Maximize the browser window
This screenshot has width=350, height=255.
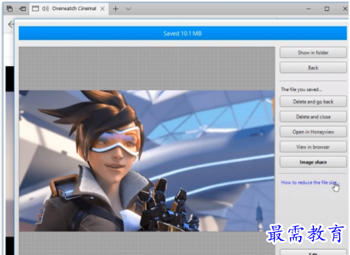click(x=326, y=9)
